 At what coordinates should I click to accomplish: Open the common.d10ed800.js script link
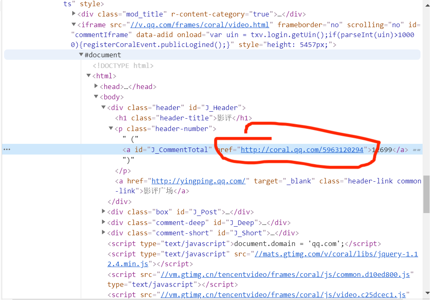click(x=285, y=274)
